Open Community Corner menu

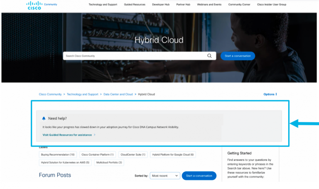click(x=240, y=5)
